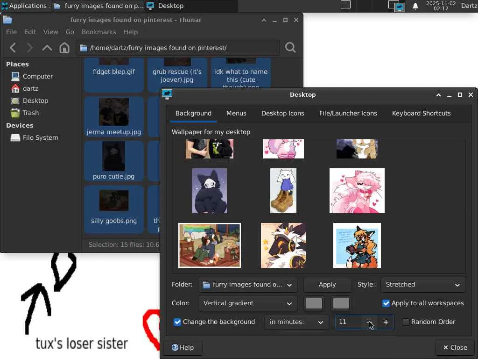Choose cozy living room wallpaper
The height and width of the screenshot is (359, 478).
[210, 245]
